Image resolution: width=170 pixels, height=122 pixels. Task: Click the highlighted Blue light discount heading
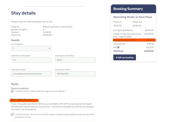[x=23, y=100]
